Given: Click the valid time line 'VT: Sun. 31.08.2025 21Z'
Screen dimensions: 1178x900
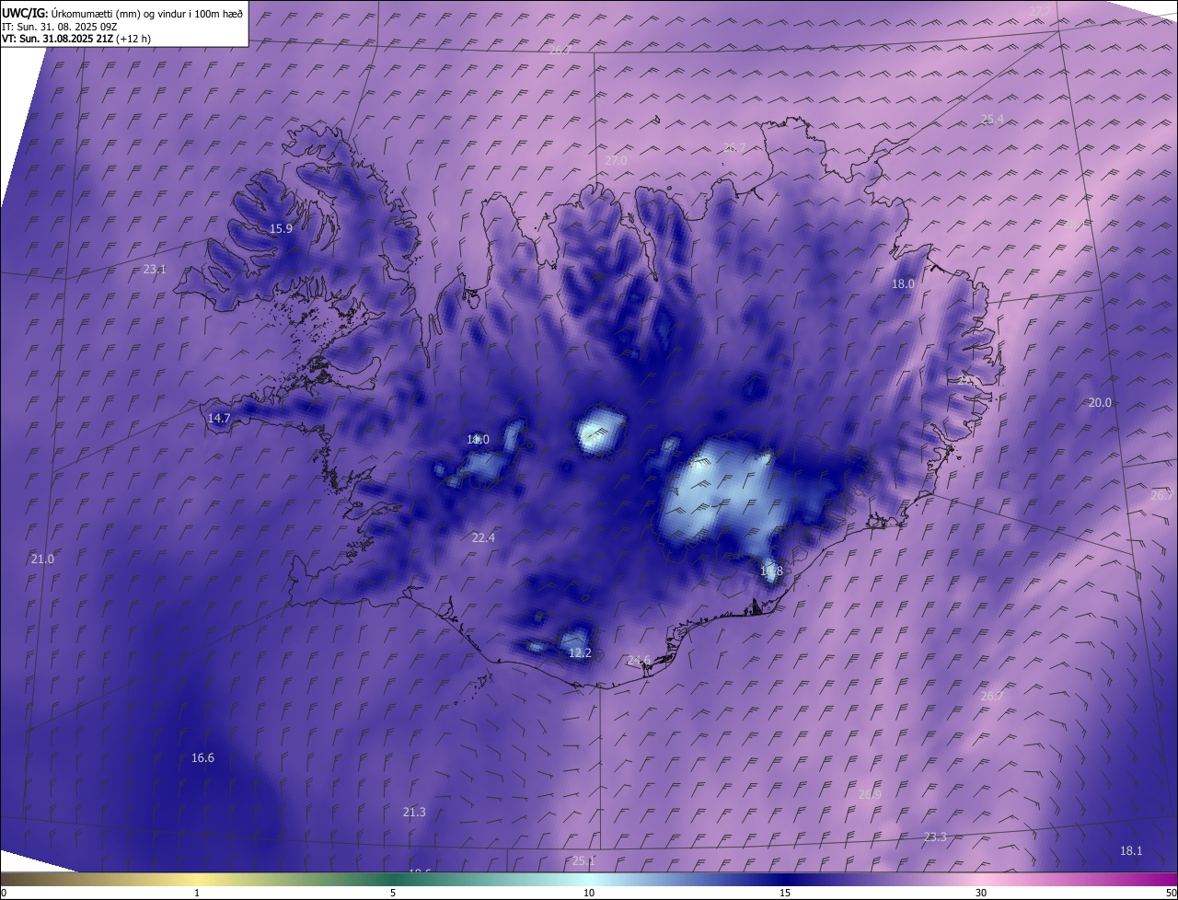Looking at the screenshot, I should pos(57,40).
